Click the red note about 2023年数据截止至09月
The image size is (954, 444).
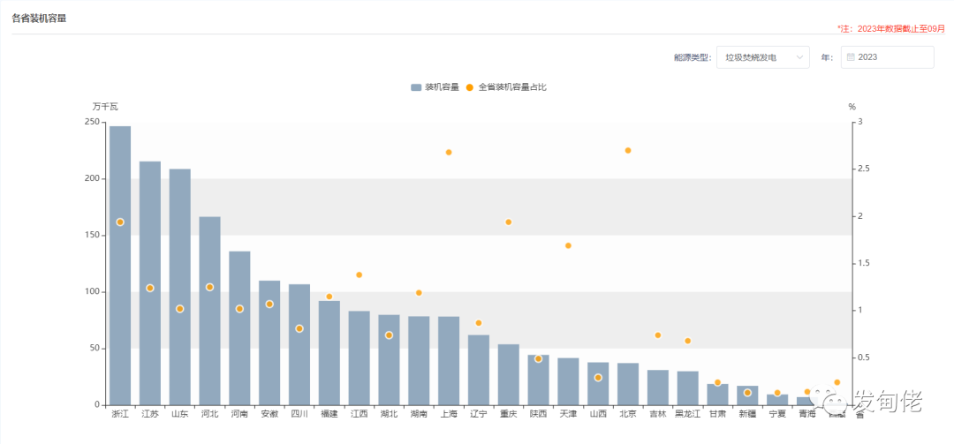point(891,28)
